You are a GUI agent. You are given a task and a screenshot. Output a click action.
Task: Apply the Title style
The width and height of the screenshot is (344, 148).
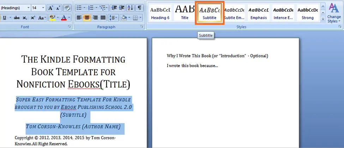tap(185, 13)
